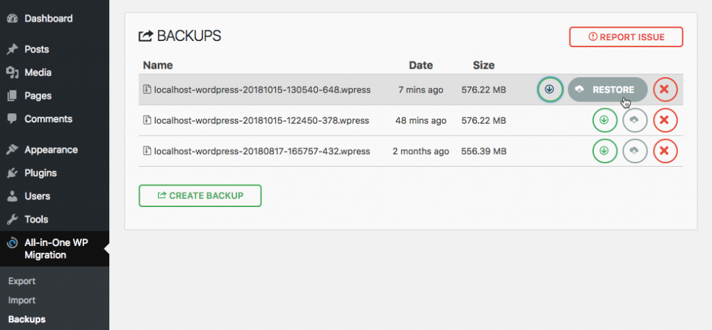This screenshot has width=712, height=330.
Task: Restore the 165757-432 backup
Action: coord(635,151)
